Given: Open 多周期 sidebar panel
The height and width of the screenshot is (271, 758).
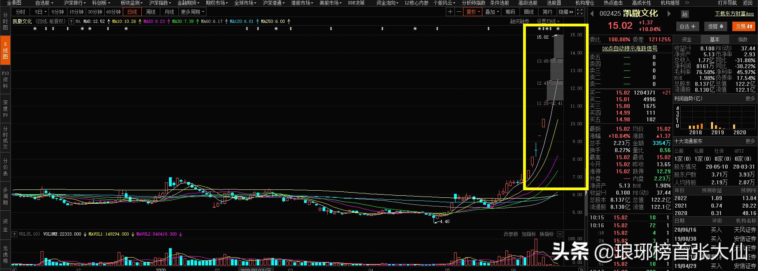Looking at the screenshot, I should coord(5,196).
